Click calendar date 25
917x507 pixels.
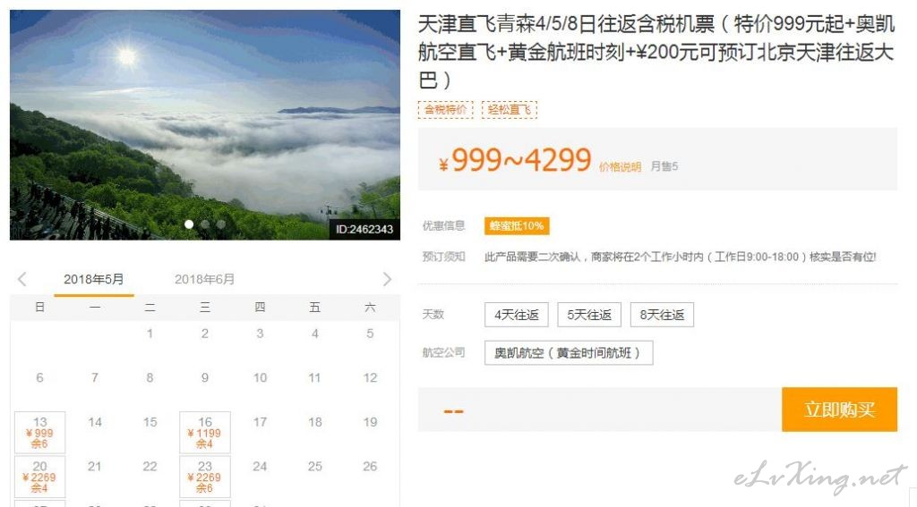click(x=314, y=466)
